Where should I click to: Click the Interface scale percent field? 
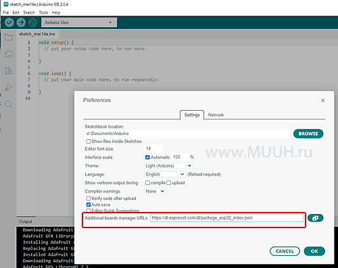(180, 157)
